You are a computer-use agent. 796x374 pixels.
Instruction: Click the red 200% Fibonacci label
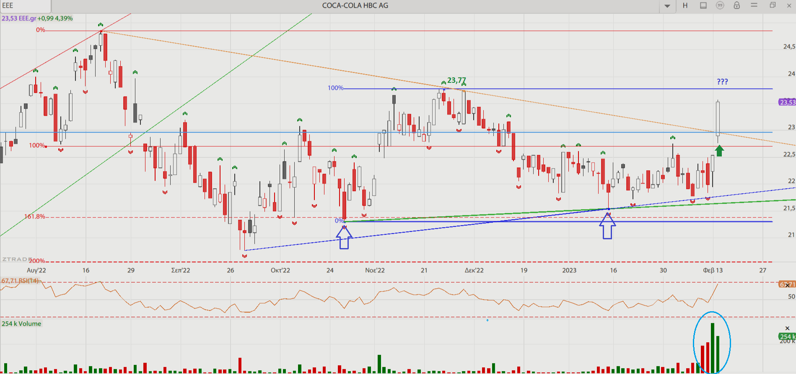coord(37,261)
